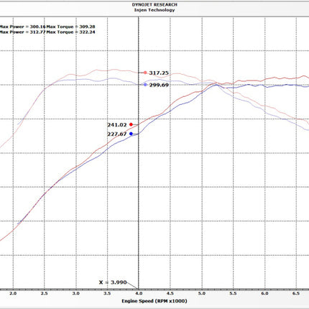This screenshot has height=309, width=309.
Task: Click the 299.69 torque value label
Action: (x=159, y=85)
